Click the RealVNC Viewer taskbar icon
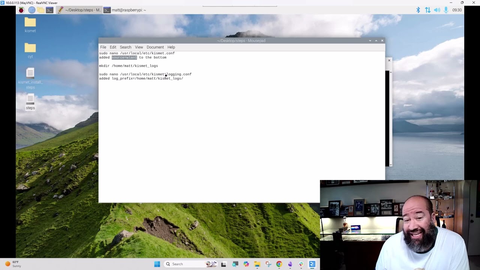 [x=312, y=264]
